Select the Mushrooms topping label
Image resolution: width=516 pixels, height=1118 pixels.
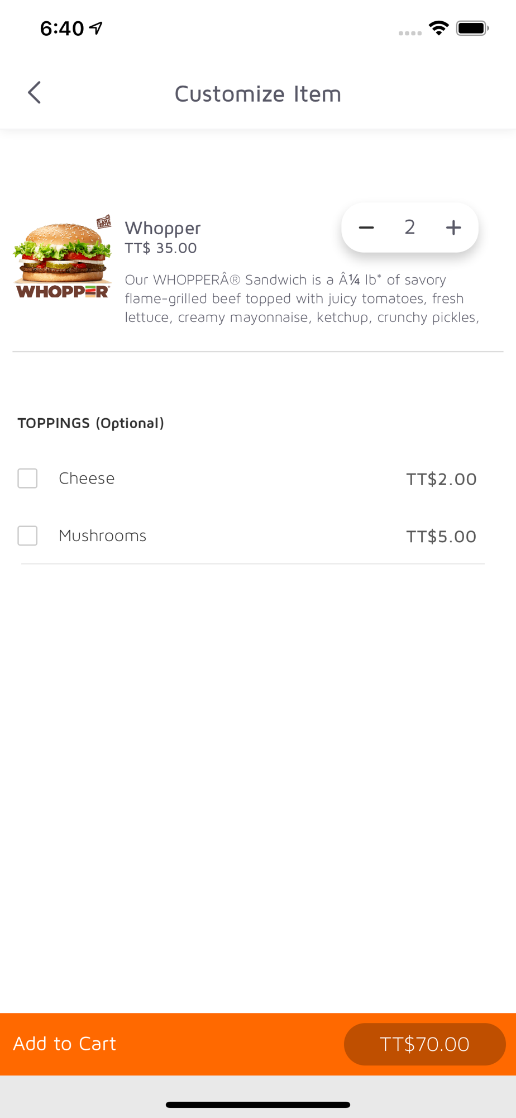click(103, 536)
